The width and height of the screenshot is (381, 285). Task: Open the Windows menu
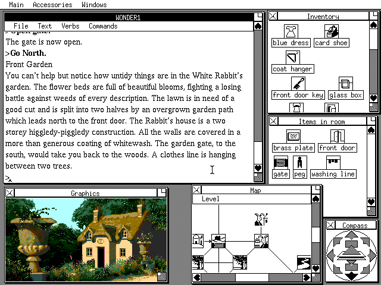pos(94,5)
